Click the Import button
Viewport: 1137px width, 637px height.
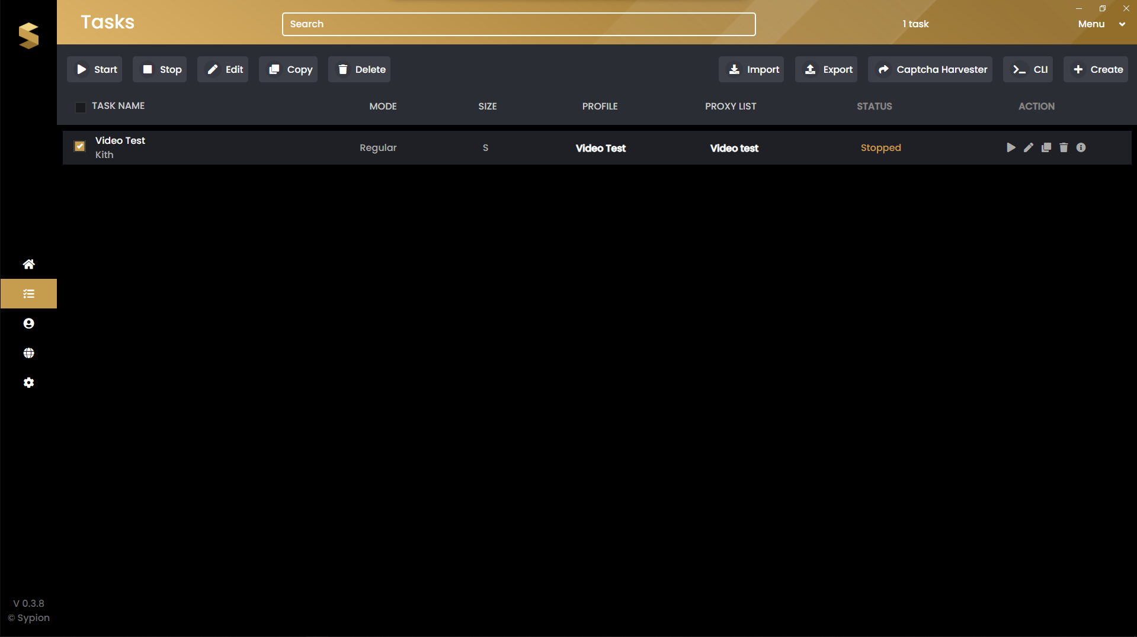(751, 69)
